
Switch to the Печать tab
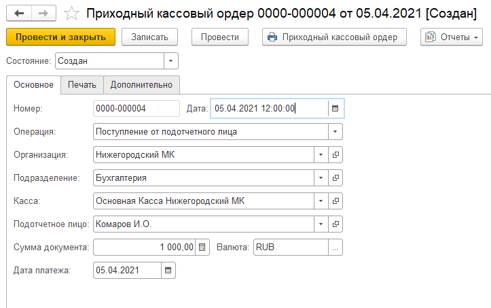(82, 85)
